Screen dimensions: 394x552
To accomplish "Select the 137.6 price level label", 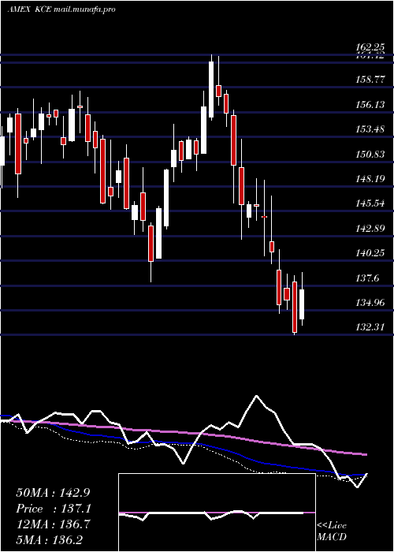I will pyautogui.click(x=368, y=278).
